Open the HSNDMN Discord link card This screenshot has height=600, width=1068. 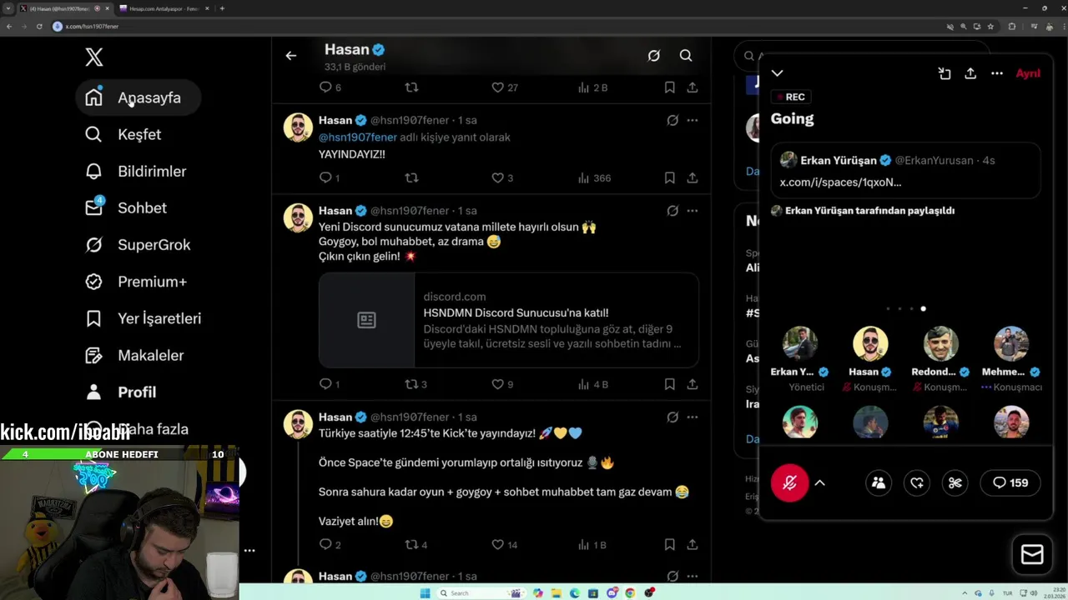point(508,320)
